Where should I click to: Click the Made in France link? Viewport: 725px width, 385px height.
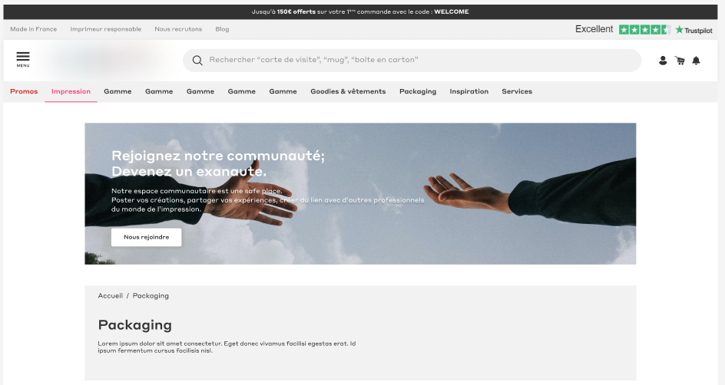click(x=33, y=29)
